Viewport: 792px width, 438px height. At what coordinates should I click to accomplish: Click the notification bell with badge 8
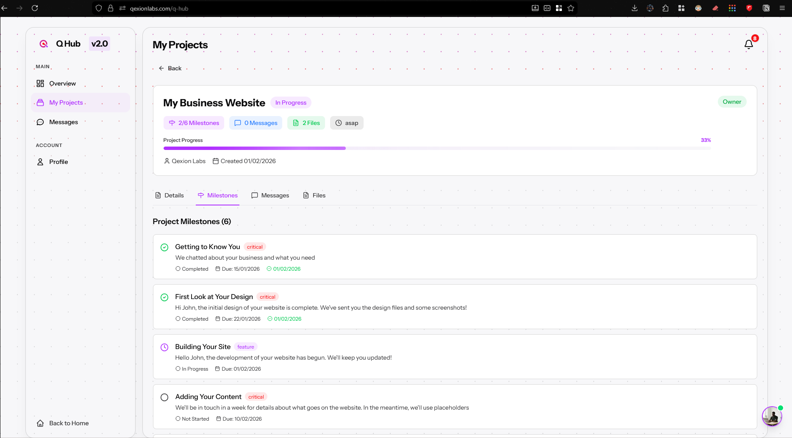[x=749, y=44]
